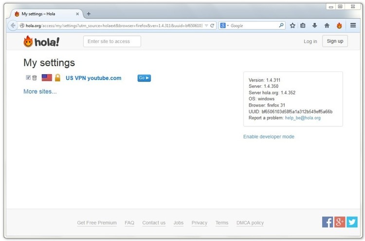Go to Firefox home page icon
The image size is (365, 241).
tap(327, 26)
